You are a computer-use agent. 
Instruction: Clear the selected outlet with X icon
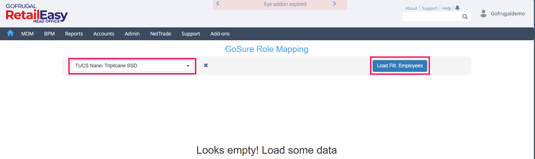click(x=206, y=65)
